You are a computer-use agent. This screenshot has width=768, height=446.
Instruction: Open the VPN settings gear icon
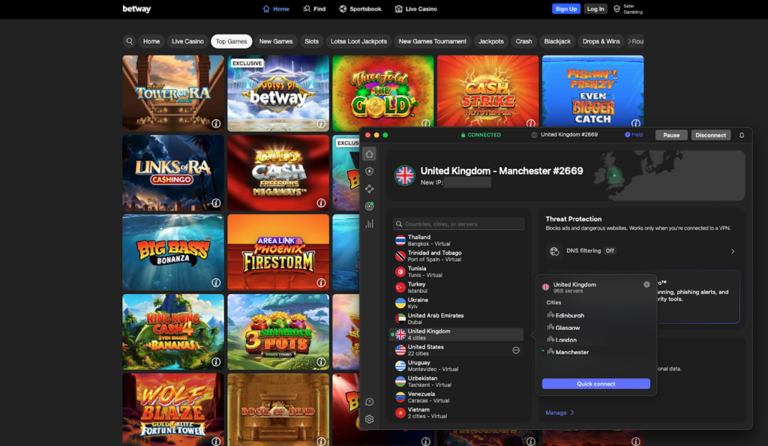(x=369, y=419)
